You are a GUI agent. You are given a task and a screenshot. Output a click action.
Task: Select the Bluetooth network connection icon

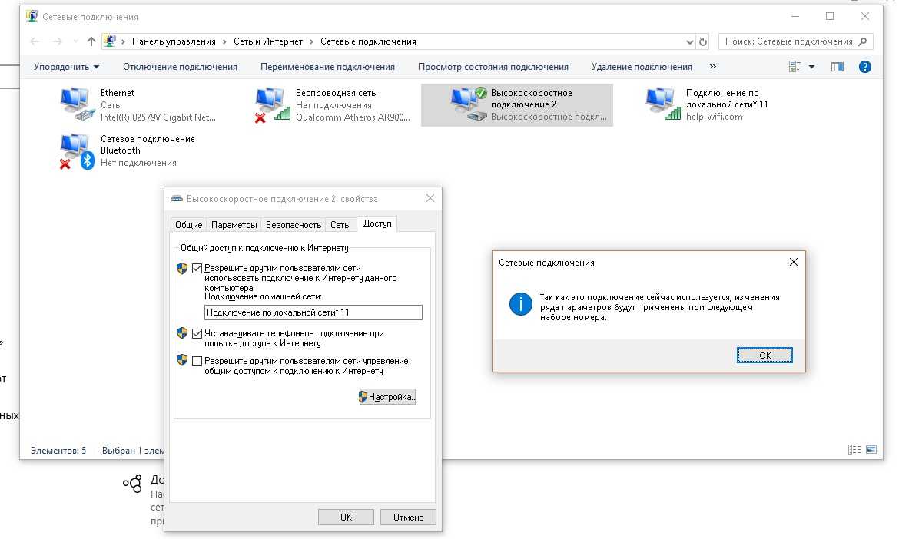coord(78,151)
